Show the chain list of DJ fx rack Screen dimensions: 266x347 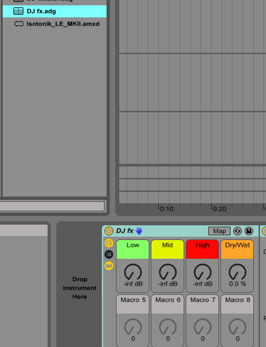pos(109,254)
